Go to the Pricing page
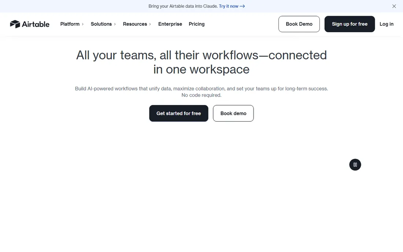 click(197, 24)
